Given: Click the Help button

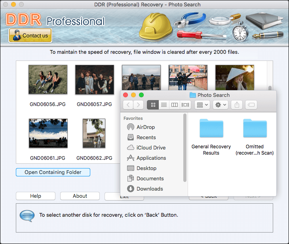Looking at the screenshot, I should click(x=36, y=196).
